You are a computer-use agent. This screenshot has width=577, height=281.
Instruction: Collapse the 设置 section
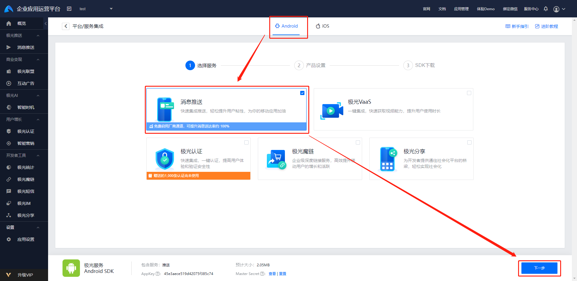click(x=38, y=227)
